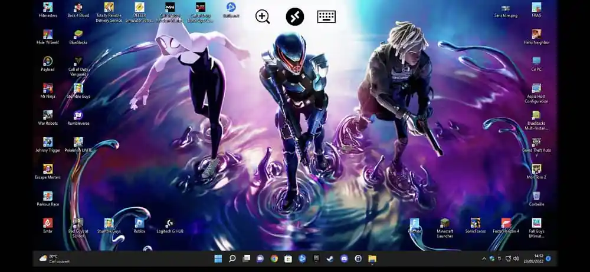Open Logitech G HUB shortcut
The width and height of the screenshot is (590, 272).
click(170, 225)
